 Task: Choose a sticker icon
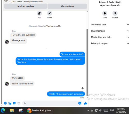14,103
